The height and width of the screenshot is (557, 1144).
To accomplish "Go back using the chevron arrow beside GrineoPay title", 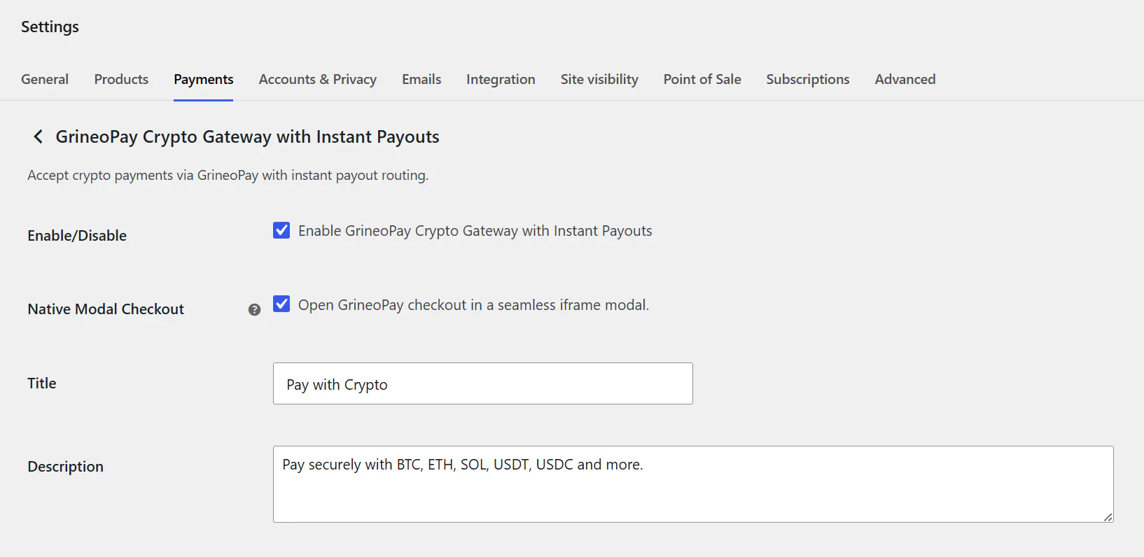I will point(39,136).
